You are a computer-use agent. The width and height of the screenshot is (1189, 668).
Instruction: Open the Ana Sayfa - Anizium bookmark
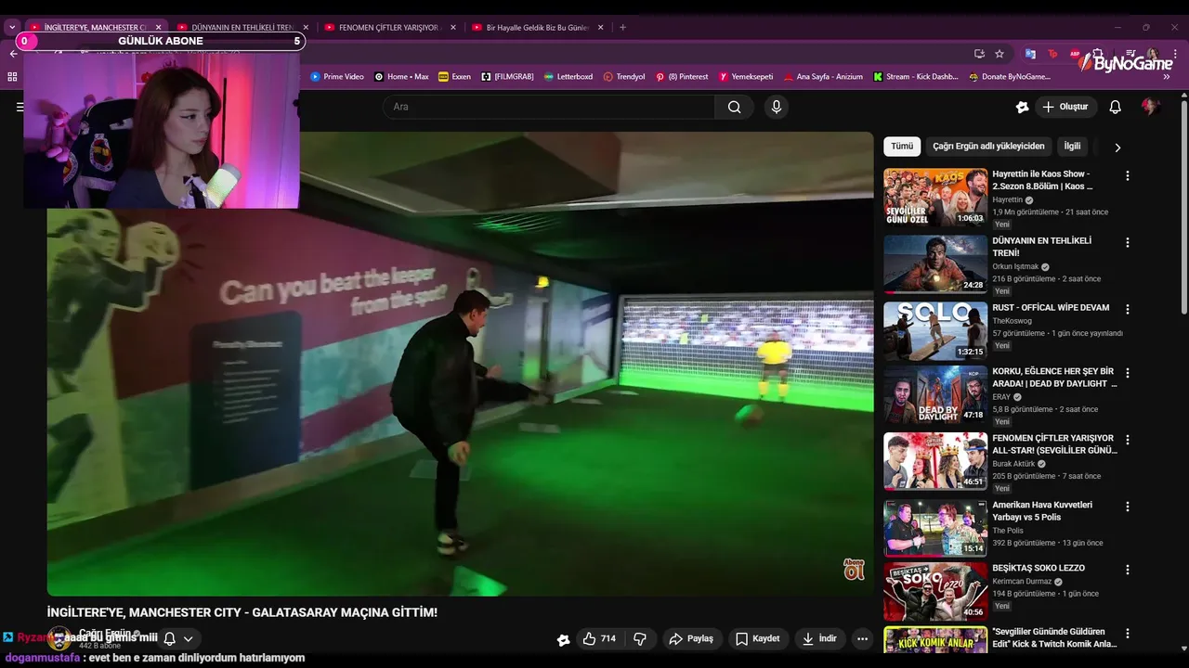[824, 77]
